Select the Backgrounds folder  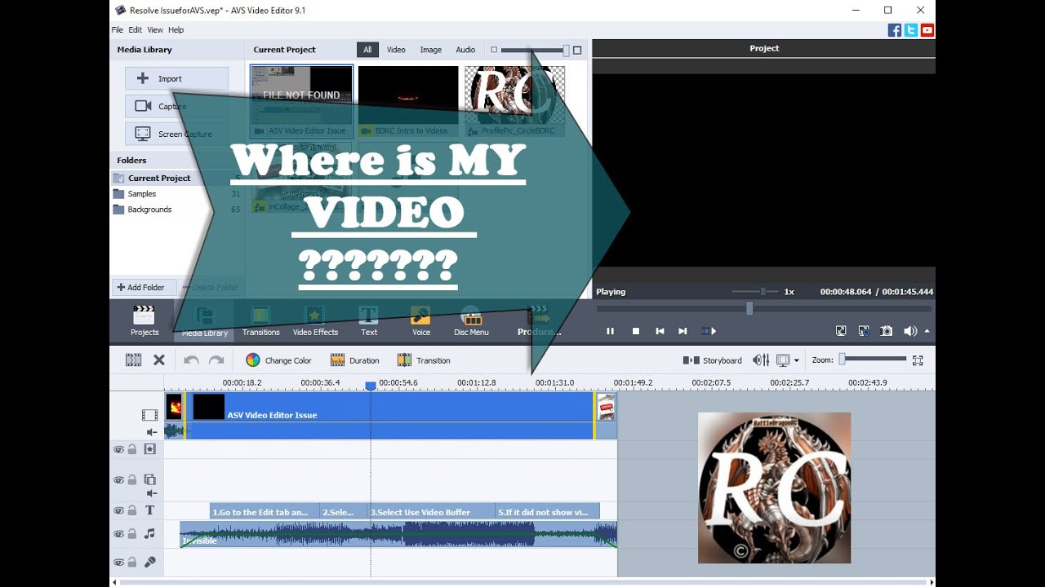tap(176, 210)
